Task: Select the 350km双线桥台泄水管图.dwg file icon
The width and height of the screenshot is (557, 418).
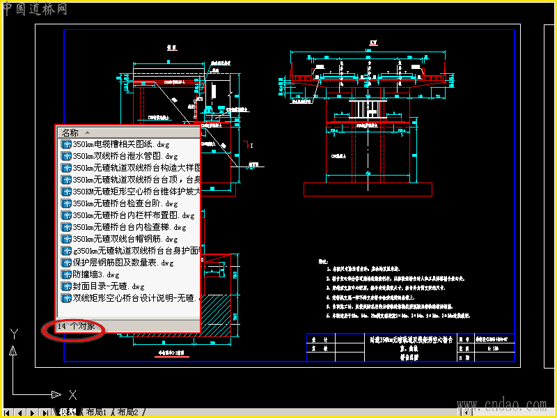Action: 66,156
